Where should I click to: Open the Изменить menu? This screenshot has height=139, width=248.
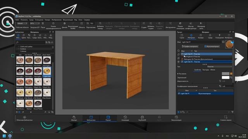click(24, 20)
